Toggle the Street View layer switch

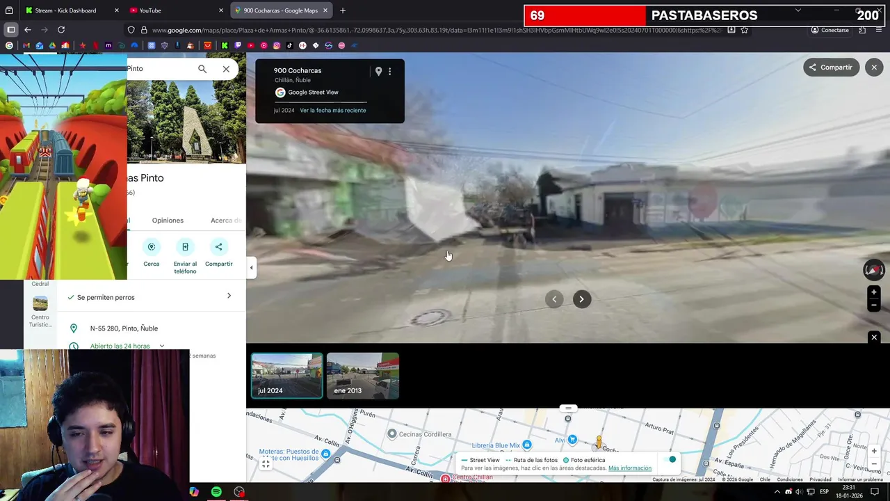click(x=669, y=460)
